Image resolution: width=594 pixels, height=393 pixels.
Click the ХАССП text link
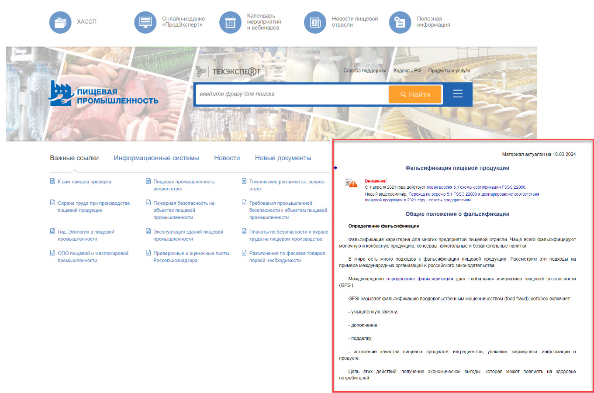86,22
